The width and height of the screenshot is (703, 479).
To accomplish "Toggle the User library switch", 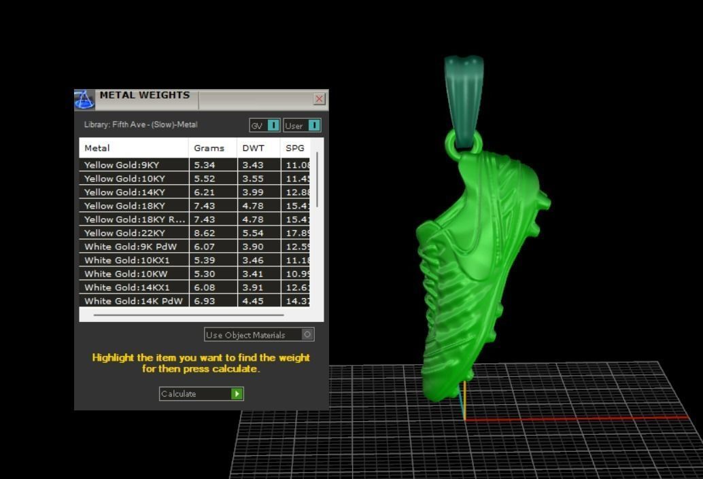I will click(302, 126).
